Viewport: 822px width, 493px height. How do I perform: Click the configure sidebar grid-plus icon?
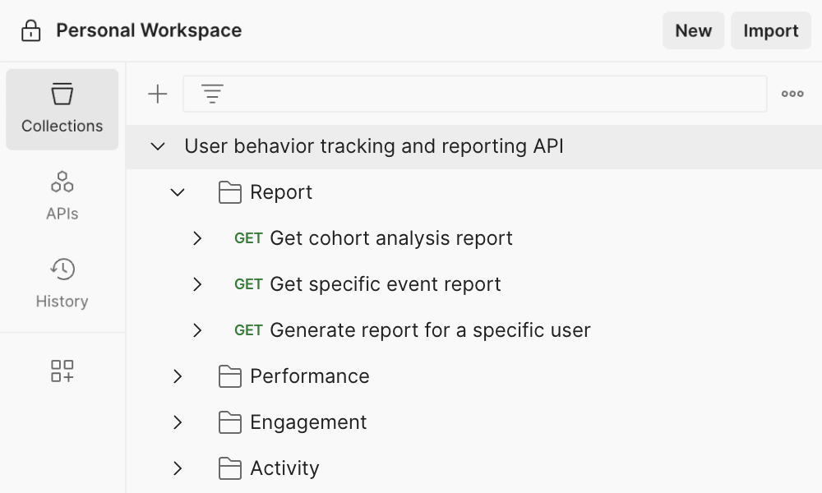62,371
